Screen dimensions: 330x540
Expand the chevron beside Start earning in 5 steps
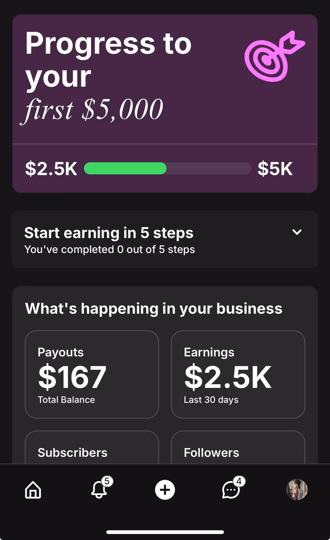coord(297,232)
